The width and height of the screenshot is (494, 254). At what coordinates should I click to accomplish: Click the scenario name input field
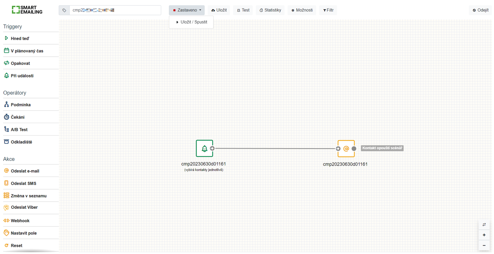point(115,10)
